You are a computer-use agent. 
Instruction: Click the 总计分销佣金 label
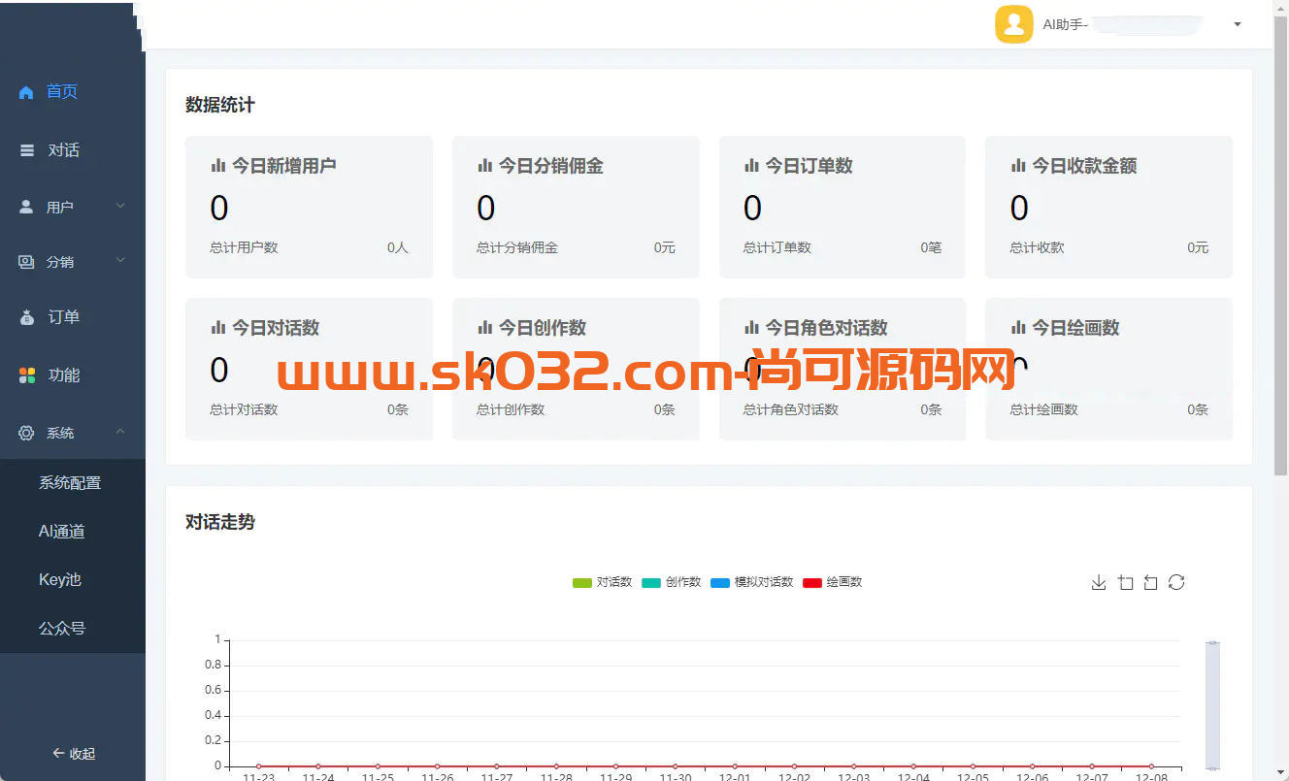click(517, 247)
